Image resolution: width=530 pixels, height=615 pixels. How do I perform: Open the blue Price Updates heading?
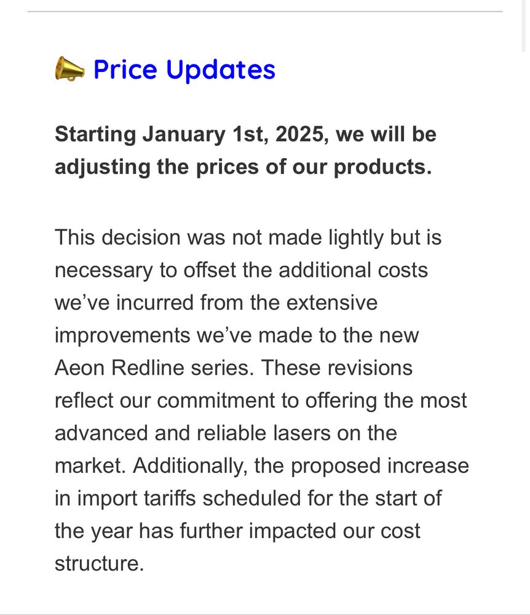click(184, 69)
